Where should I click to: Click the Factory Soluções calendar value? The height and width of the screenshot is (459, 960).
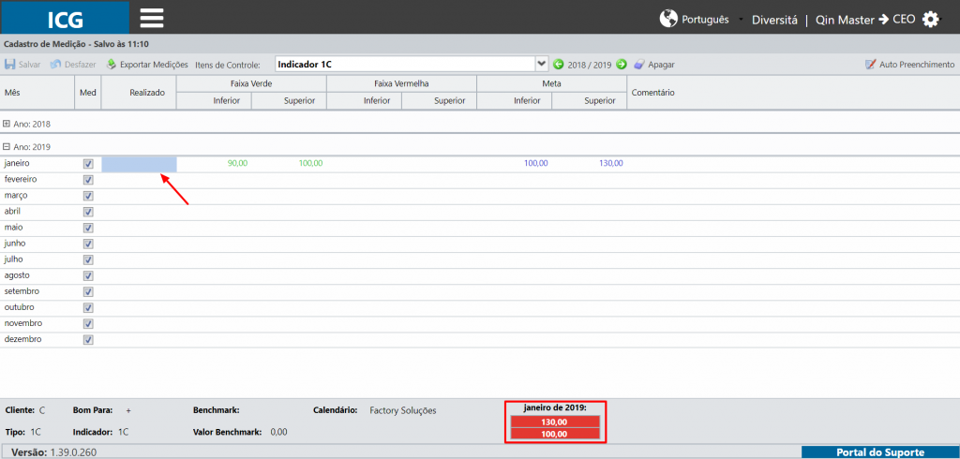coord(403,410)
